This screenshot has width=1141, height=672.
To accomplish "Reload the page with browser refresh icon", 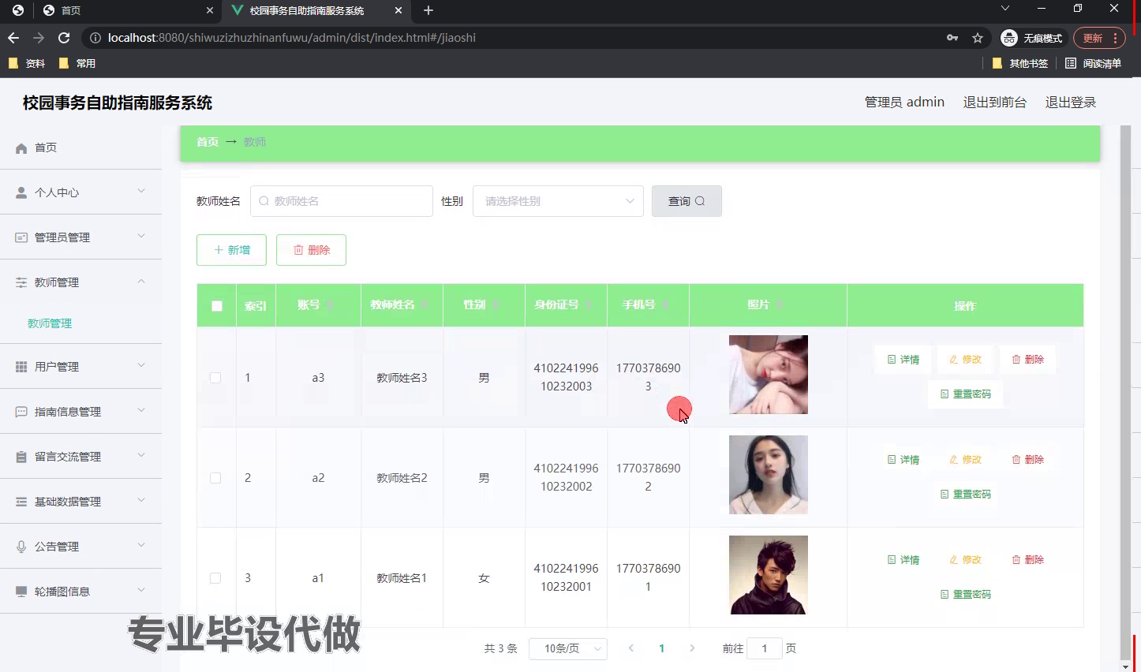I will 64,38.
